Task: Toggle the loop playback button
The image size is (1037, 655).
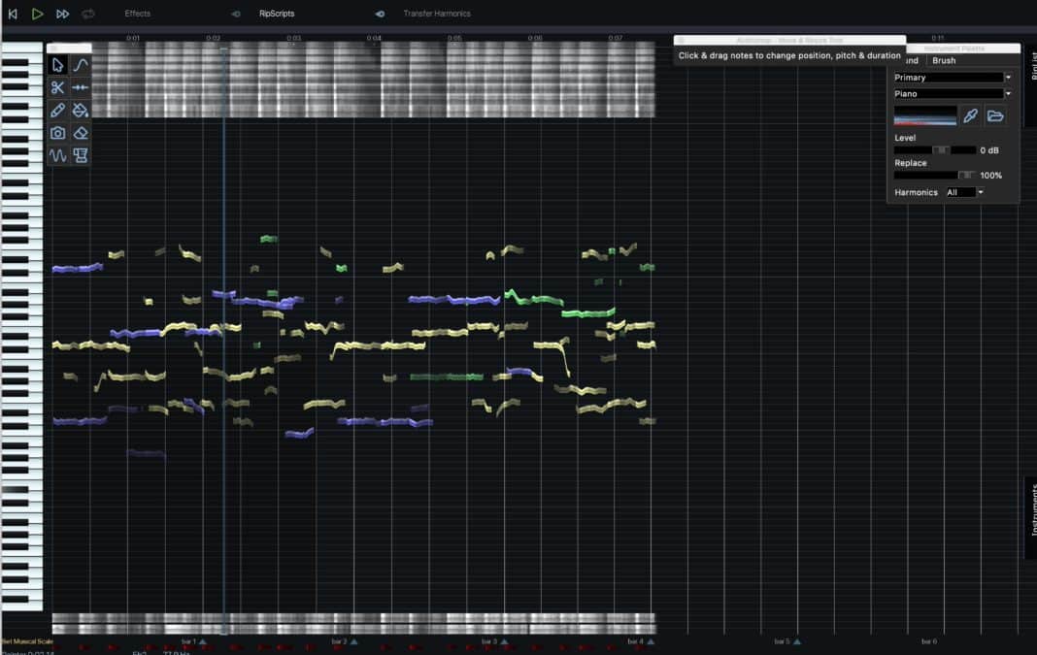Action: click(x=88, y=14)
